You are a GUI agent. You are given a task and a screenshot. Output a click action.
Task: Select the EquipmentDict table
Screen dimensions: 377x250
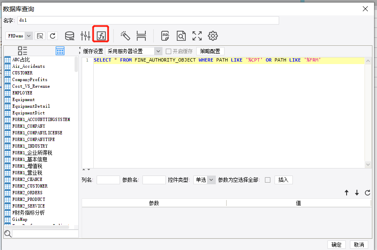click(x=29, y=113)
